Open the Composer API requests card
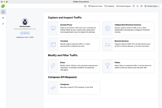 pyautogui.click(x=74, y=88)
